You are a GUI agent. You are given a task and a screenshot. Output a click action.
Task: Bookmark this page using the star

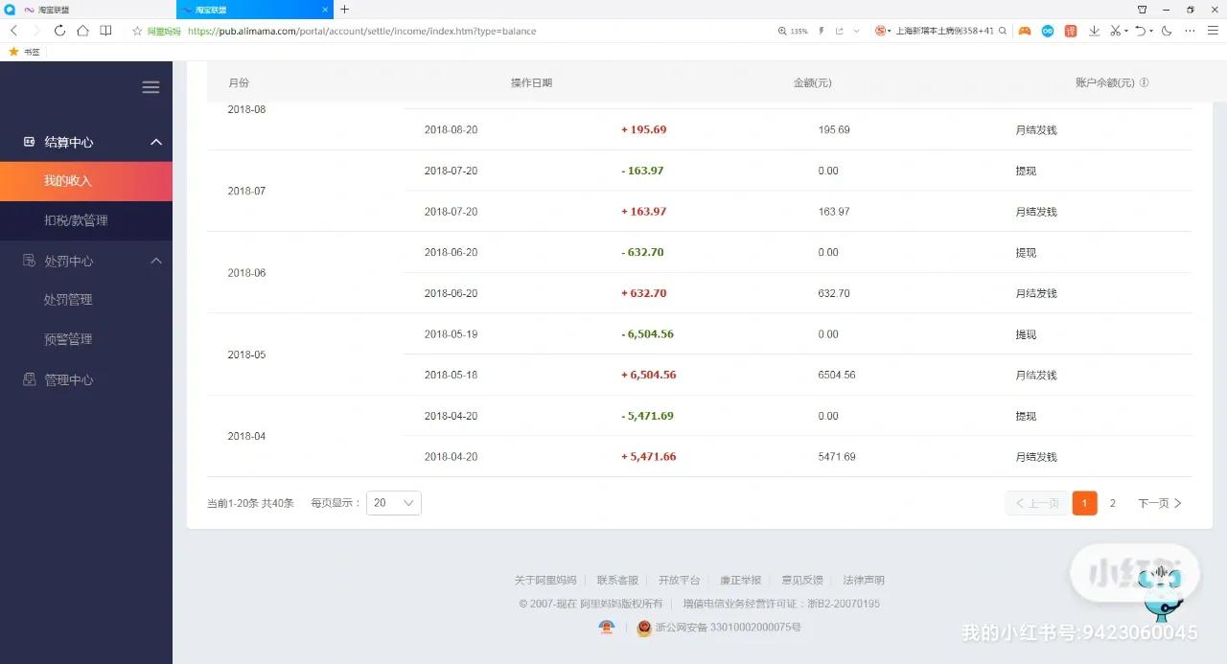(x=138, y=30)
